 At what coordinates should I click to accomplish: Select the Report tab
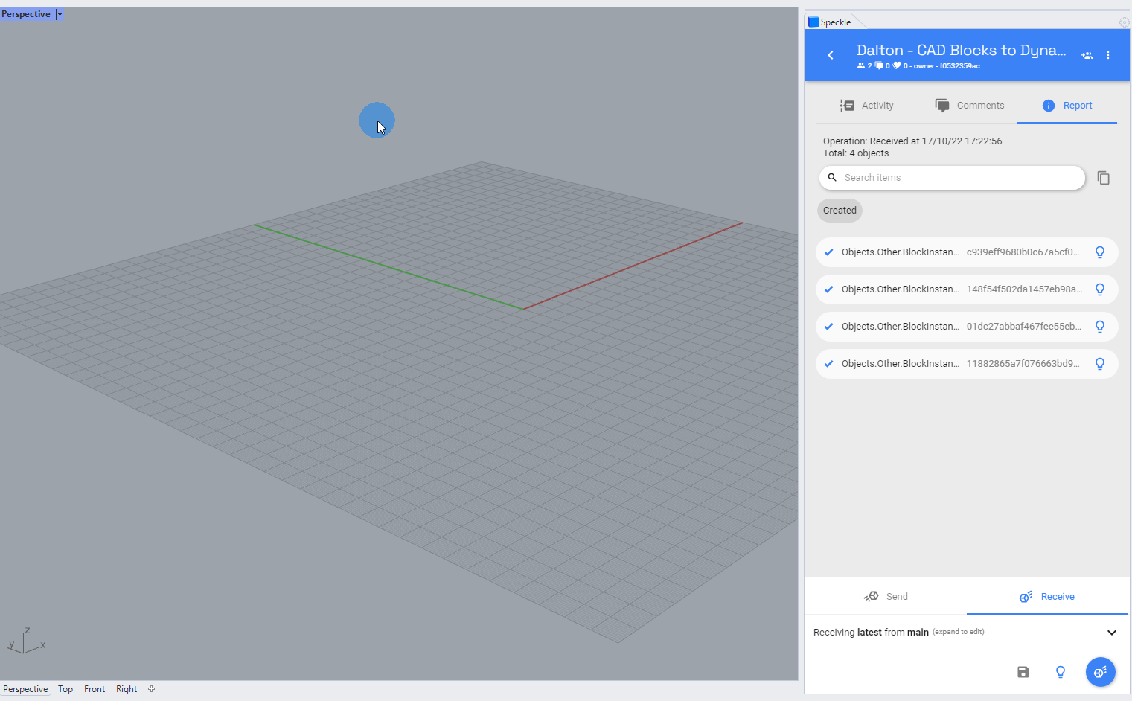pyautogui.click(x=1067, y=106)
